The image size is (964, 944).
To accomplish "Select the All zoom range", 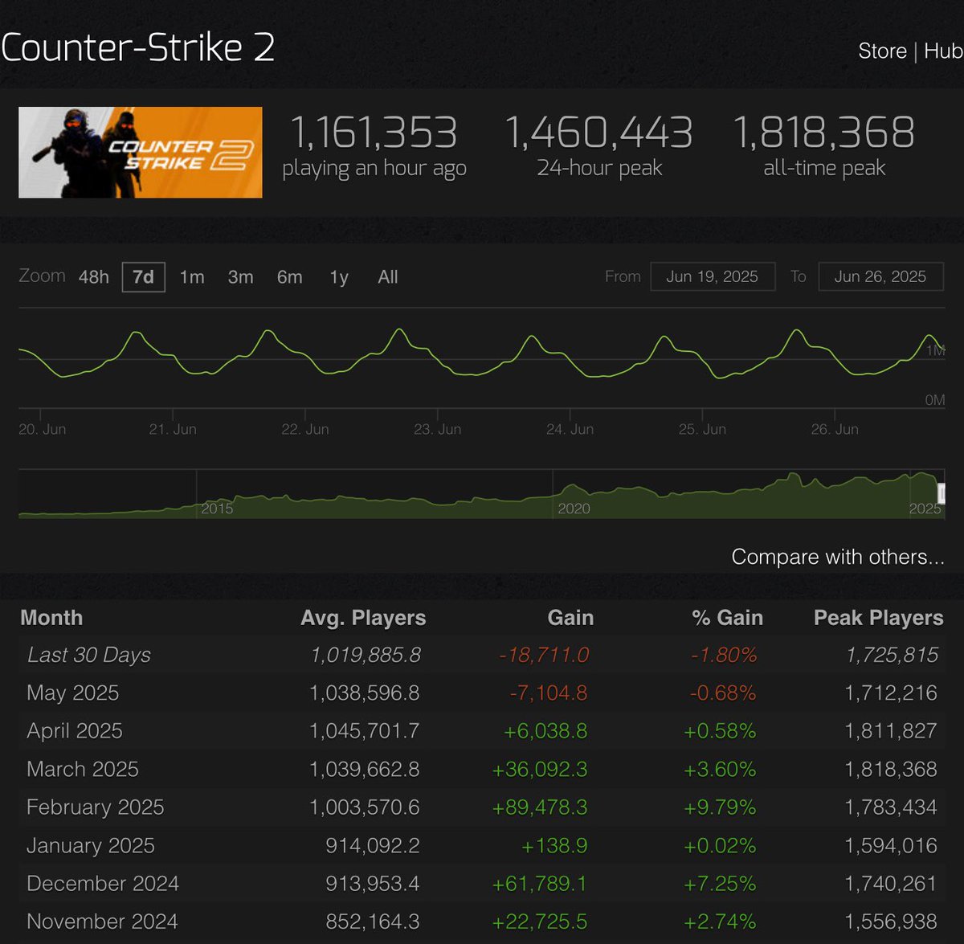I will 388,277.
